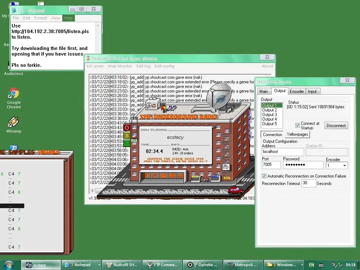
Task: Select the Audacious desktop icon label
Action: point(14,73)
